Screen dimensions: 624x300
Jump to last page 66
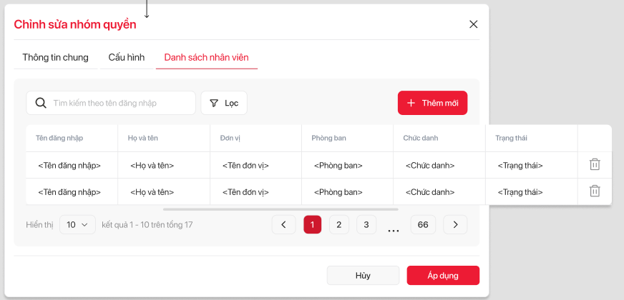tap(423, 224)
